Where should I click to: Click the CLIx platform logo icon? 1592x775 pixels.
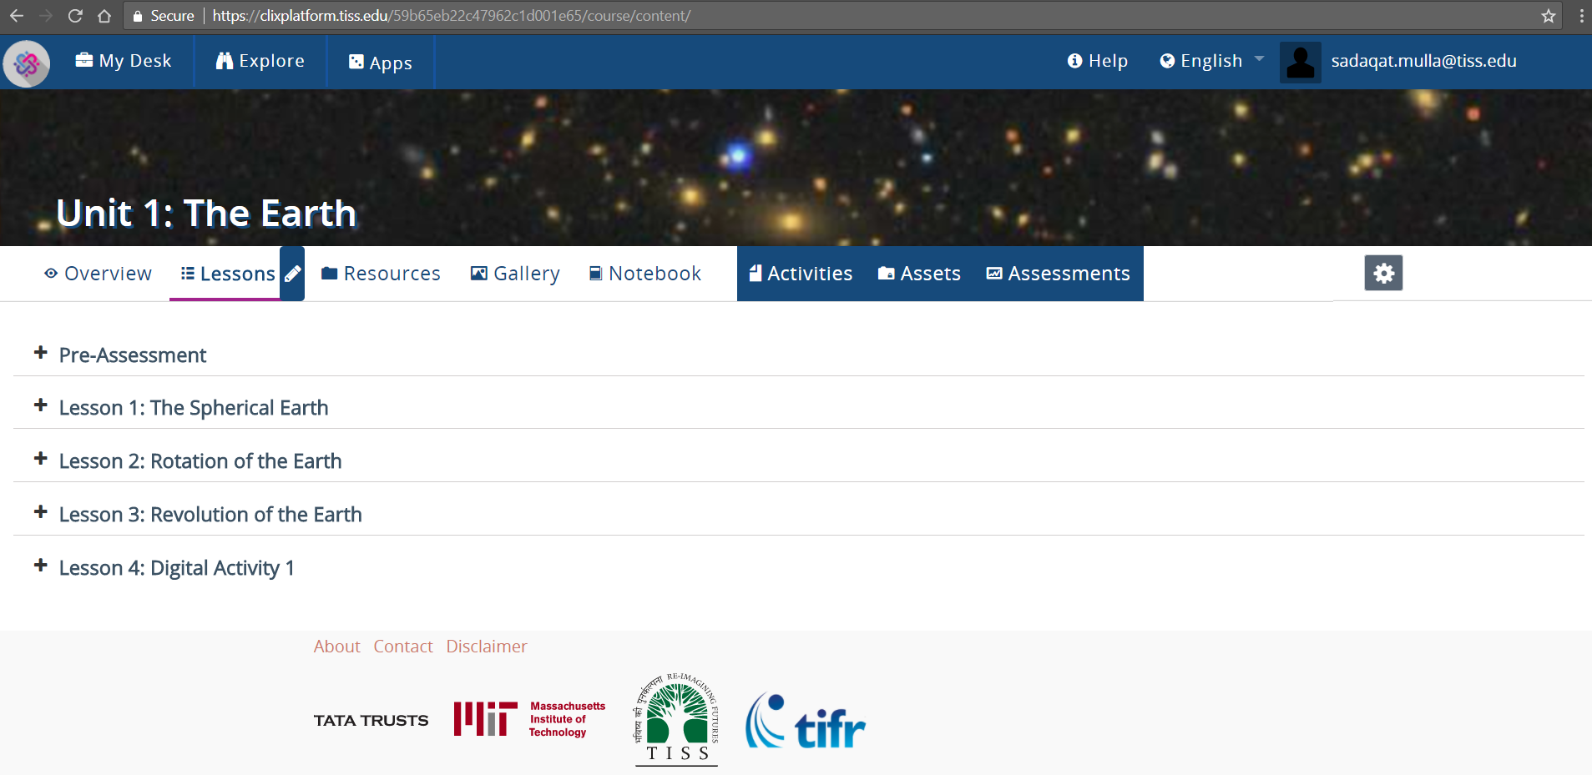point(27,63)
